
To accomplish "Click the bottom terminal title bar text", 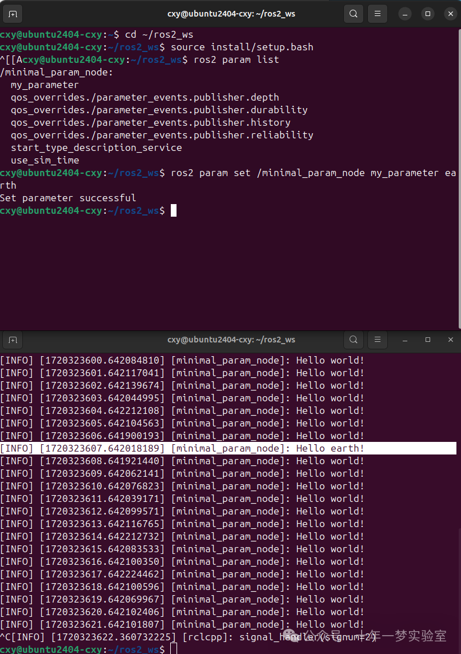I will [231, 340].
